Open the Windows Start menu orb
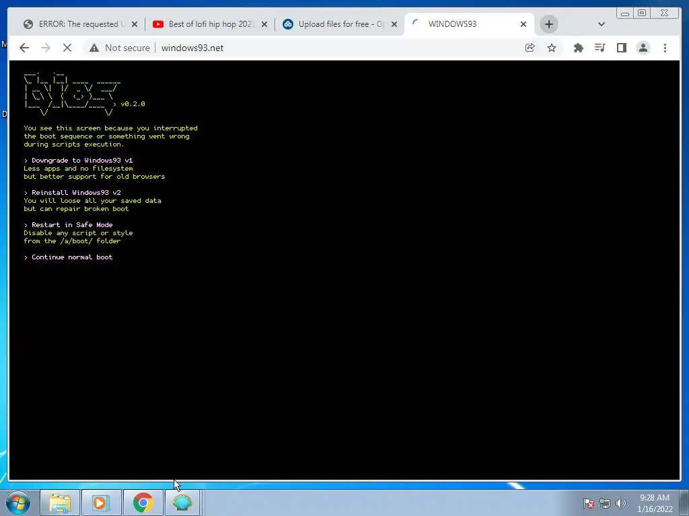The width and height of the screenshot is (689, 516). tap(18, 503)
